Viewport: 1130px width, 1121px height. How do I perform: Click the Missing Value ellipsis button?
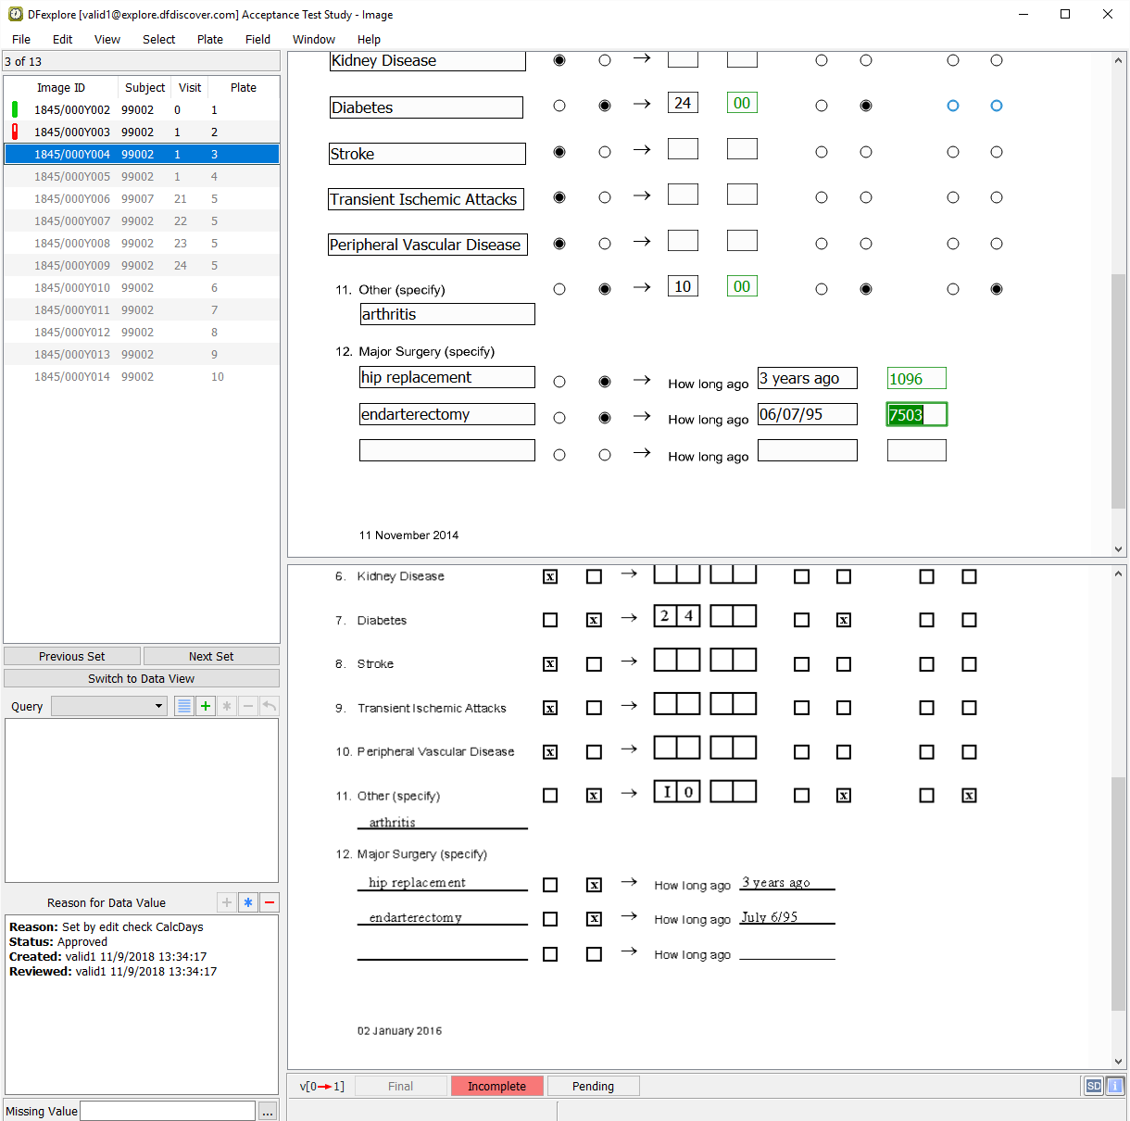coord(268,1112)
